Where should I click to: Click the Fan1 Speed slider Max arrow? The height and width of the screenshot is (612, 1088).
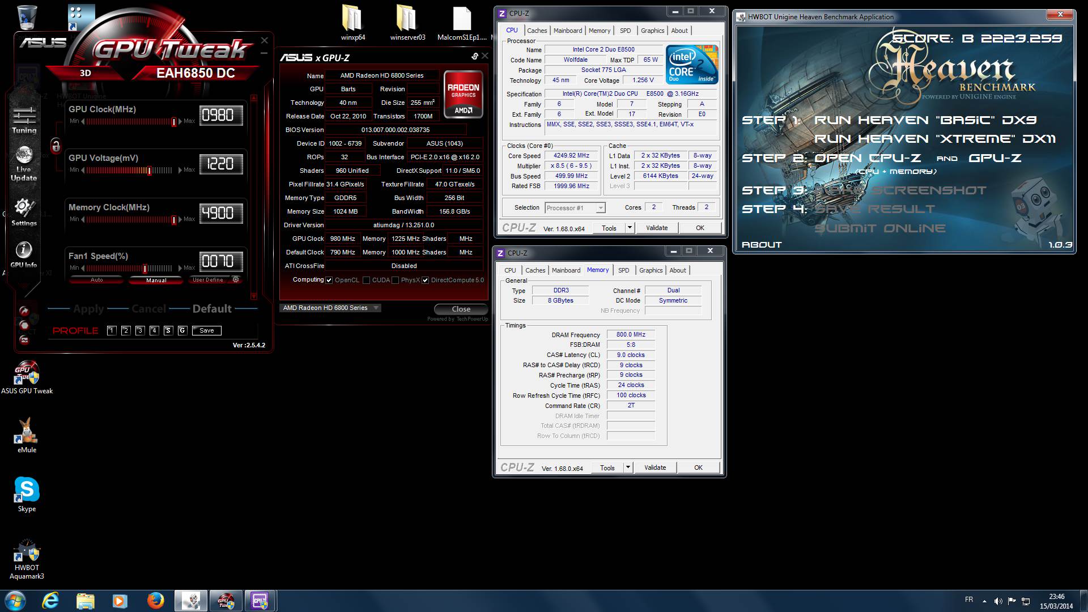(x=180, y=268)
